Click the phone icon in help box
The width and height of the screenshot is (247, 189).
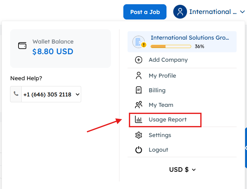coord(16,94)
